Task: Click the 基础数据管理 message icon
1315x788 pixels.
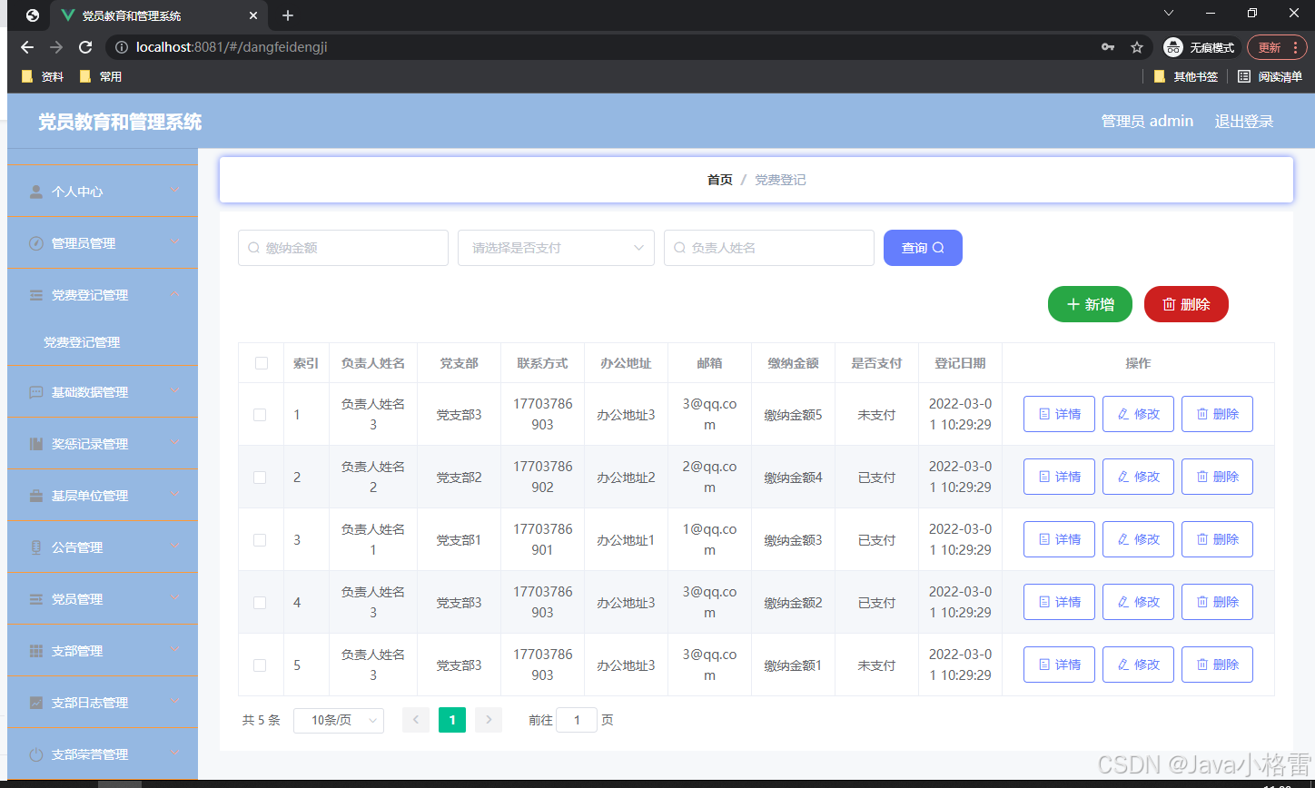Action: coord(35,391)
